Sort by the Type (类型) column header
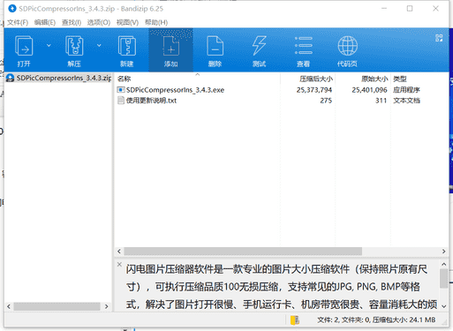This screenshot has height=331, width=453. point(400,79)
